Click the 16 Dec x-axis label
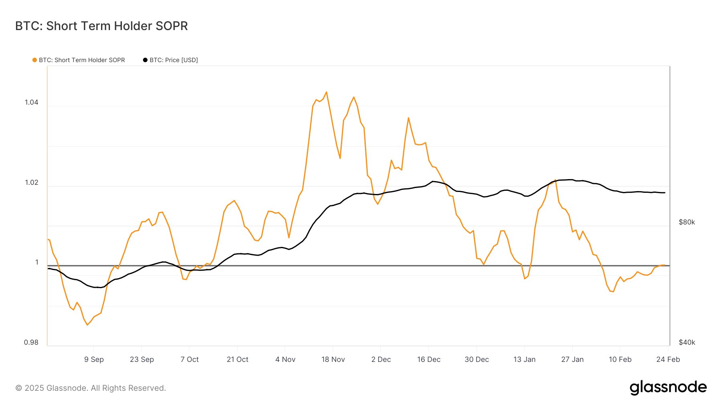 tap(429, 360)
